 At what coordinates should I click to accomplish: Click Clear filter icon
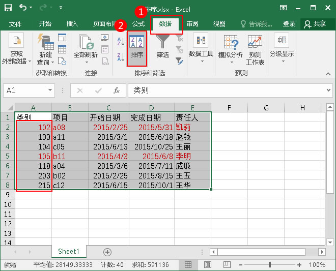179,38
